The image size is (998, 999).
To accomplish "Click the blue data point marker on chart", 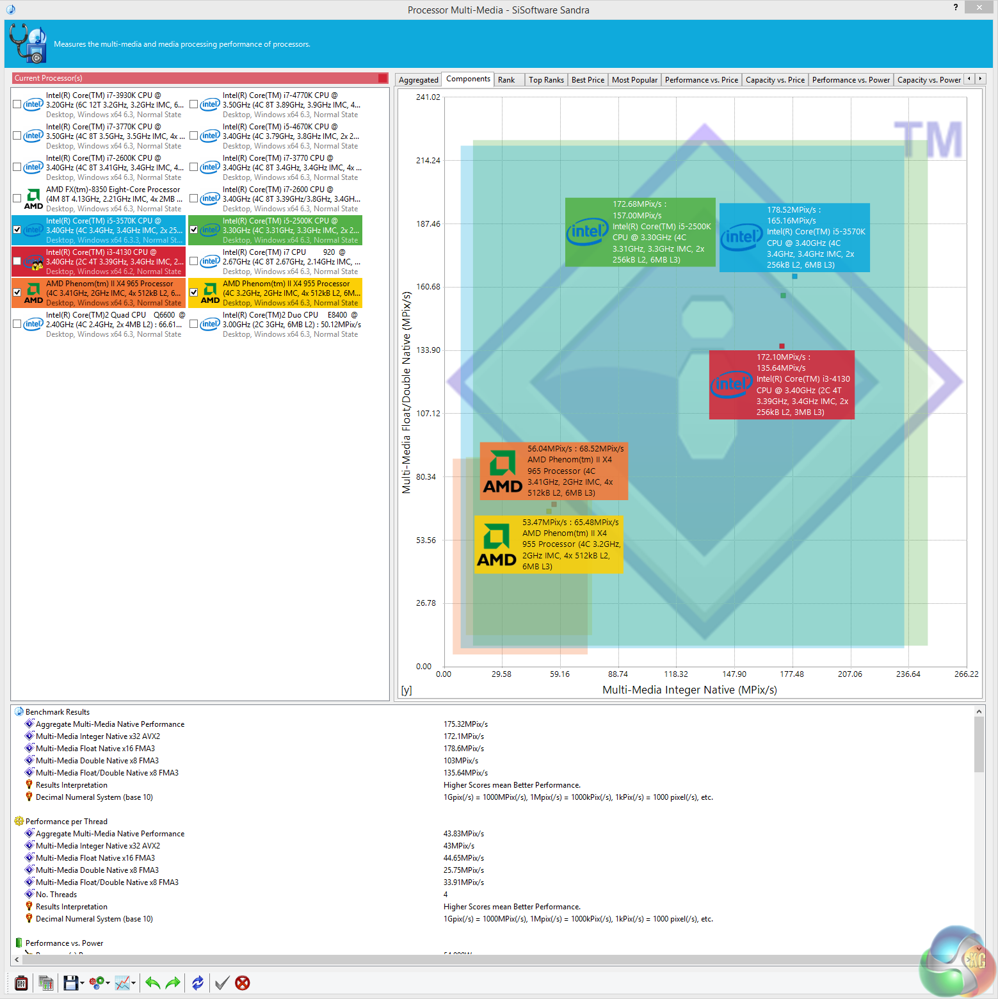I will [x=794, y=277].
